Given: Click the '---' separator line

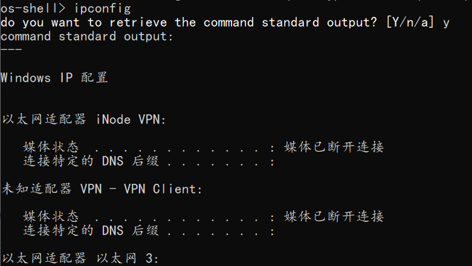Looking at the screenshot, I should pos(11,49).
